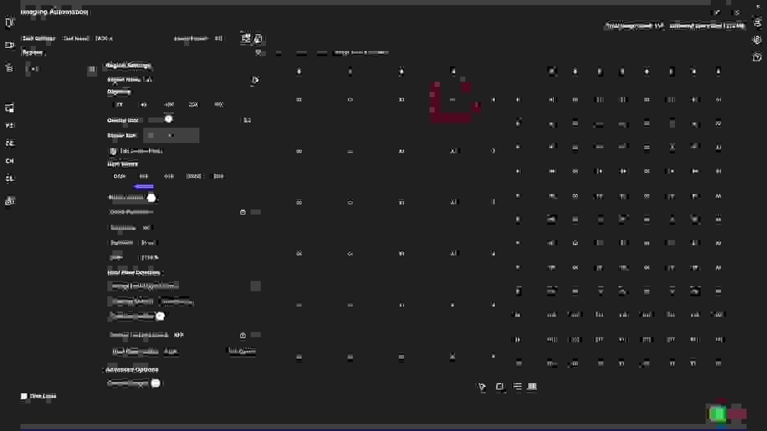Click the list view icon below the plate
767x431 pixels.
517,386
